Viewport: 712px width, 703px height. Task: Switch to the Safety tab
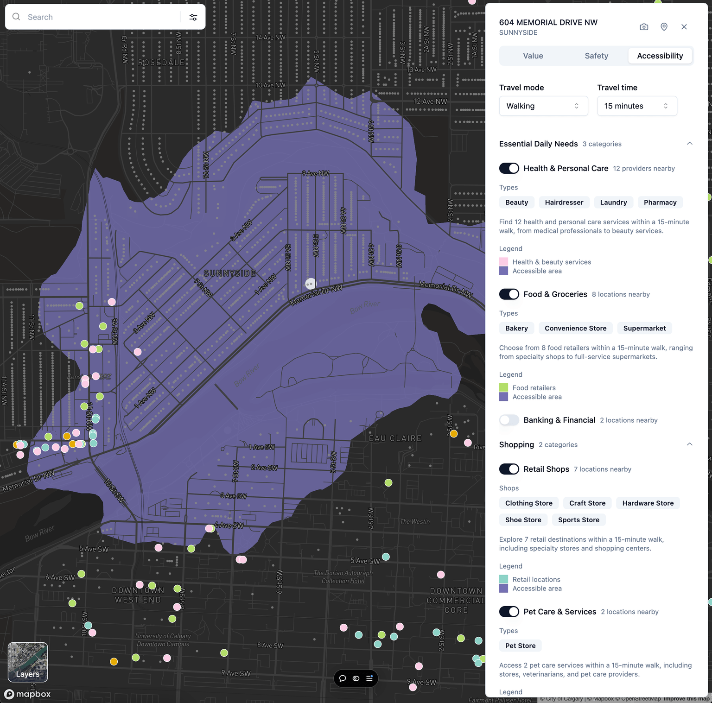(x=596, y=56)
